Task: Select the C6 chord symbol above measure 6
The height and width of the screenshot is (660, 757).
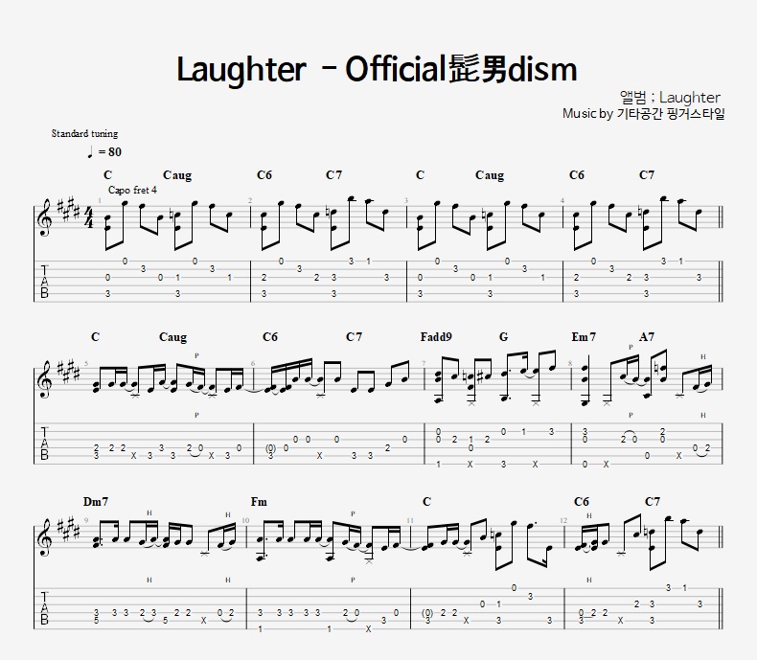Action: (x=270, y=337)
